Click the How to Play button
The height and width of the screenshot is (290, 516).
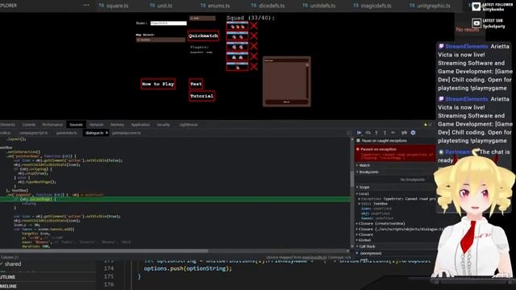[x=158, y=84]
